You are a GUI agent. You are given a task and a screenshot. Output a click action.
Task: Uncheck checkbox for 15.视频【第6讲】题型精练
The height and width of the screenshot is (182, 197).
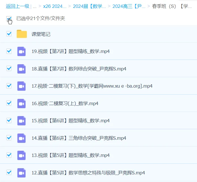pos(9,121)
